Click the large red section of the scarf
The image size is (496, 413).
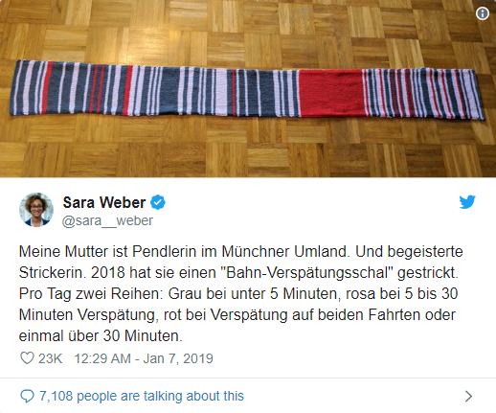pos(331,93)
